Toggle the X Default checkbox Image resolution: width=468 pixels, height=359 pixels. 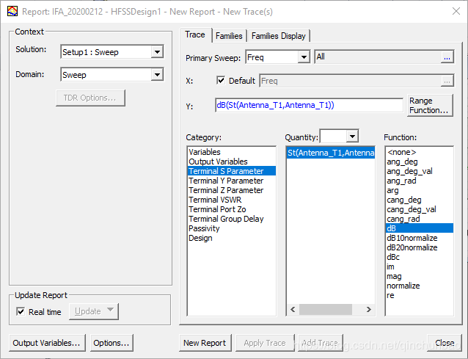(221, 80)
